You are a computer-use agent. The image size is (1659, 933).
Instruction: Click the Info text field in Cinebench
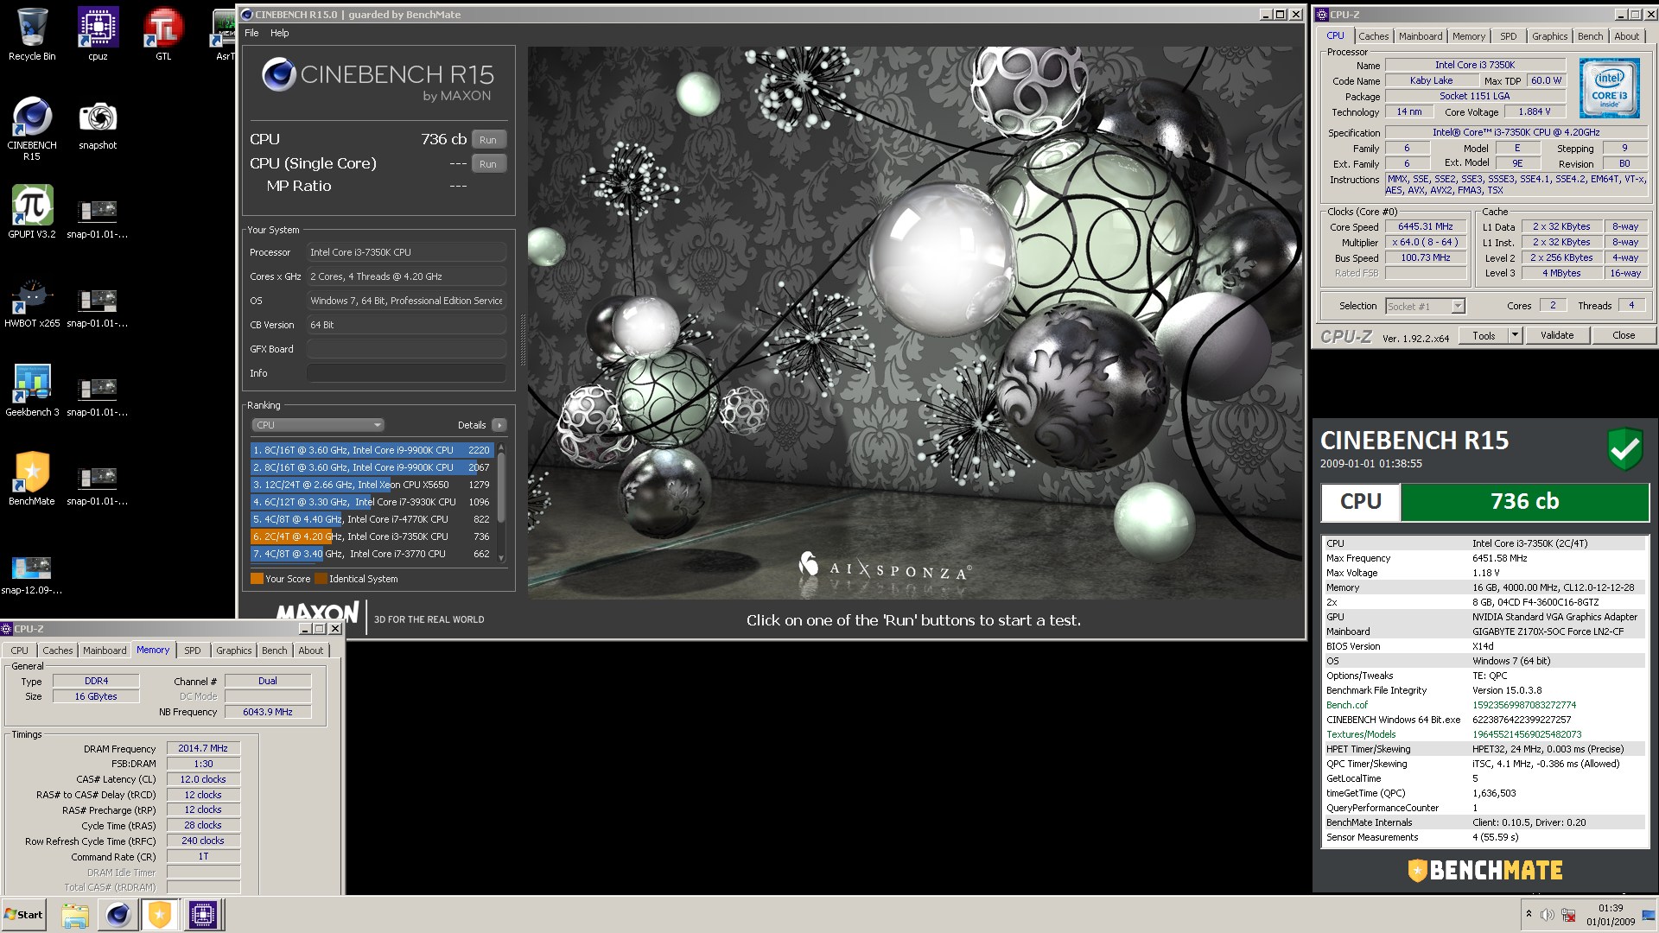click(x=406, y=373)
